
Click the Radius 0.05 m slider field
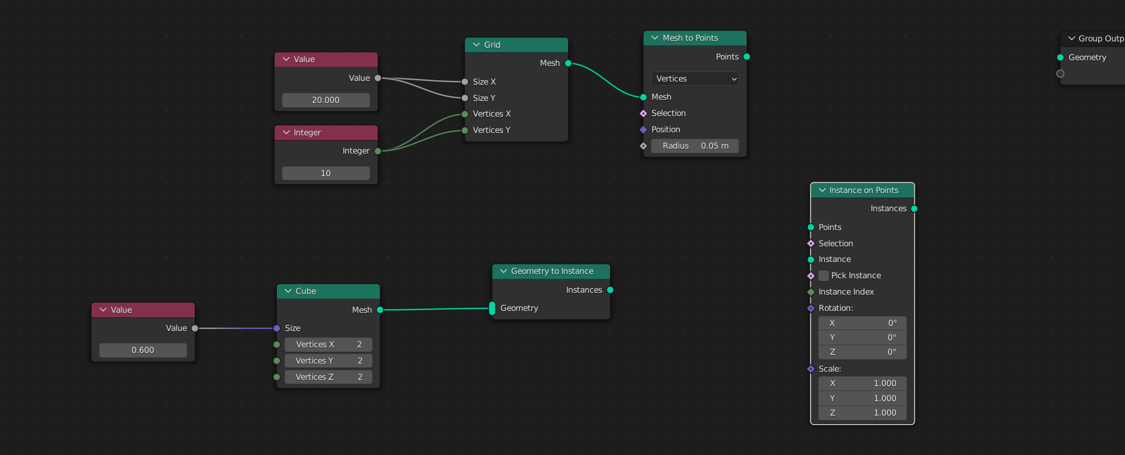[x=695, y=146]
